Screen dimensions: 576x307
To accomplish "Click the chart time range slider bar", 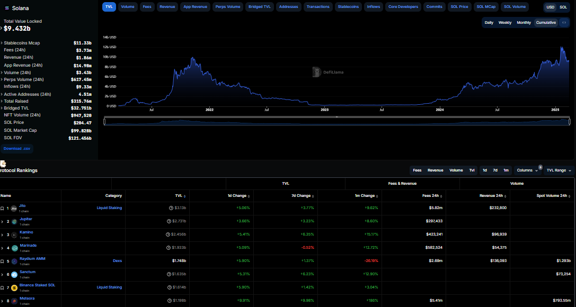I will (x=336, y=122).
